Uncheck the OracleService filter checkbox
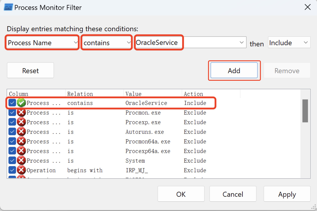The width and height of the screenshot is (317, 211). tap(12, 103)
